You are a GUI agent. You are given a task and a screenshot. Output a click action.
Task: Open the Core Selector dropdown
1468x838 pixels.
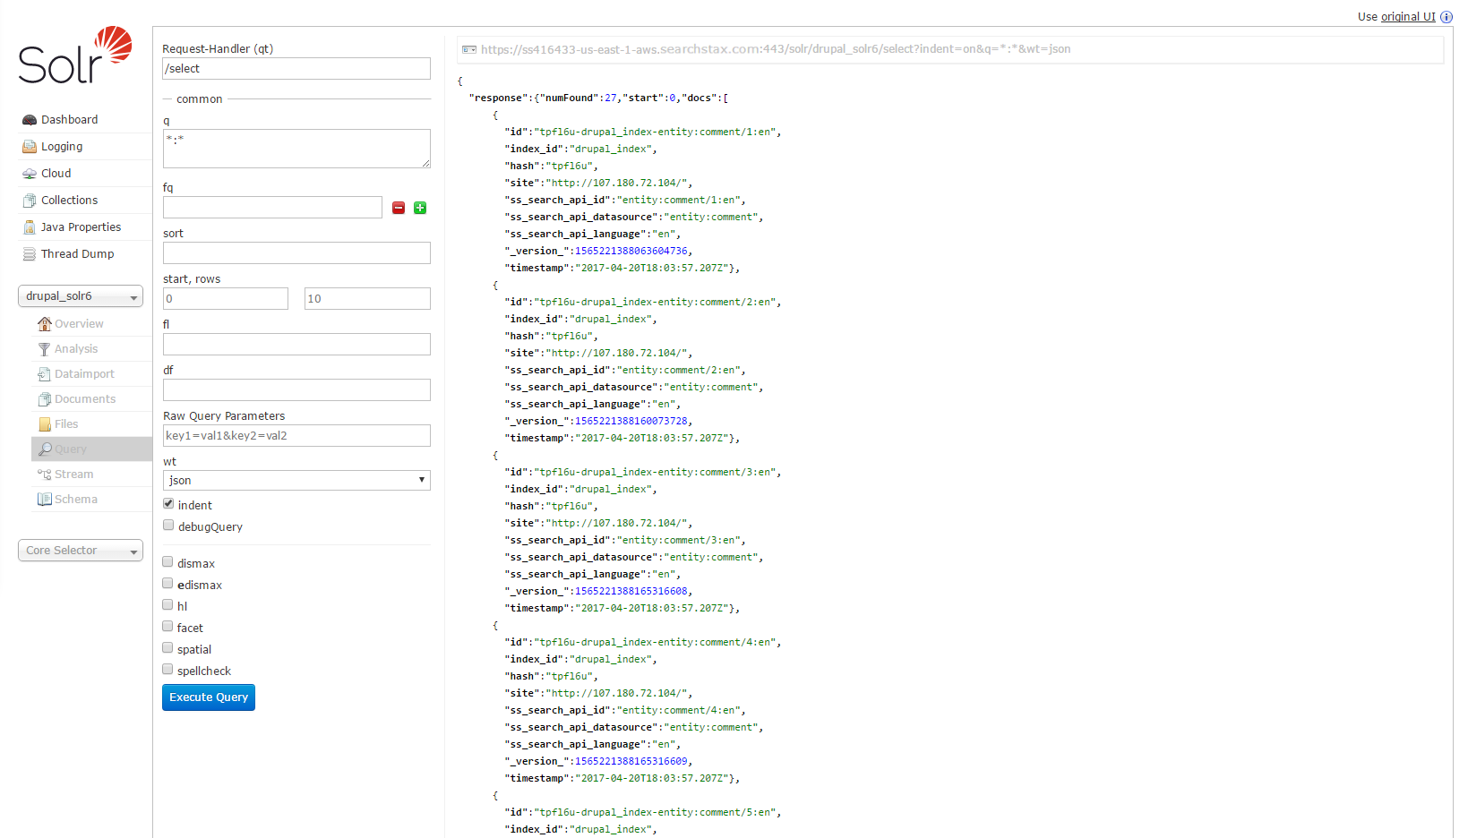(x=81, y=551)
